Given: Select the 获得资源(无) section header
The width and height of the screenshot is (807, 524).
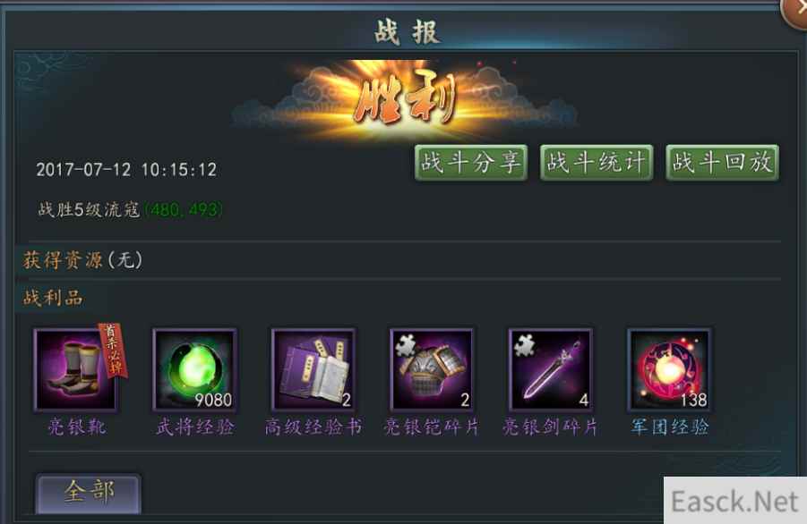Looking at the screenshot, I should click(82, 260).
